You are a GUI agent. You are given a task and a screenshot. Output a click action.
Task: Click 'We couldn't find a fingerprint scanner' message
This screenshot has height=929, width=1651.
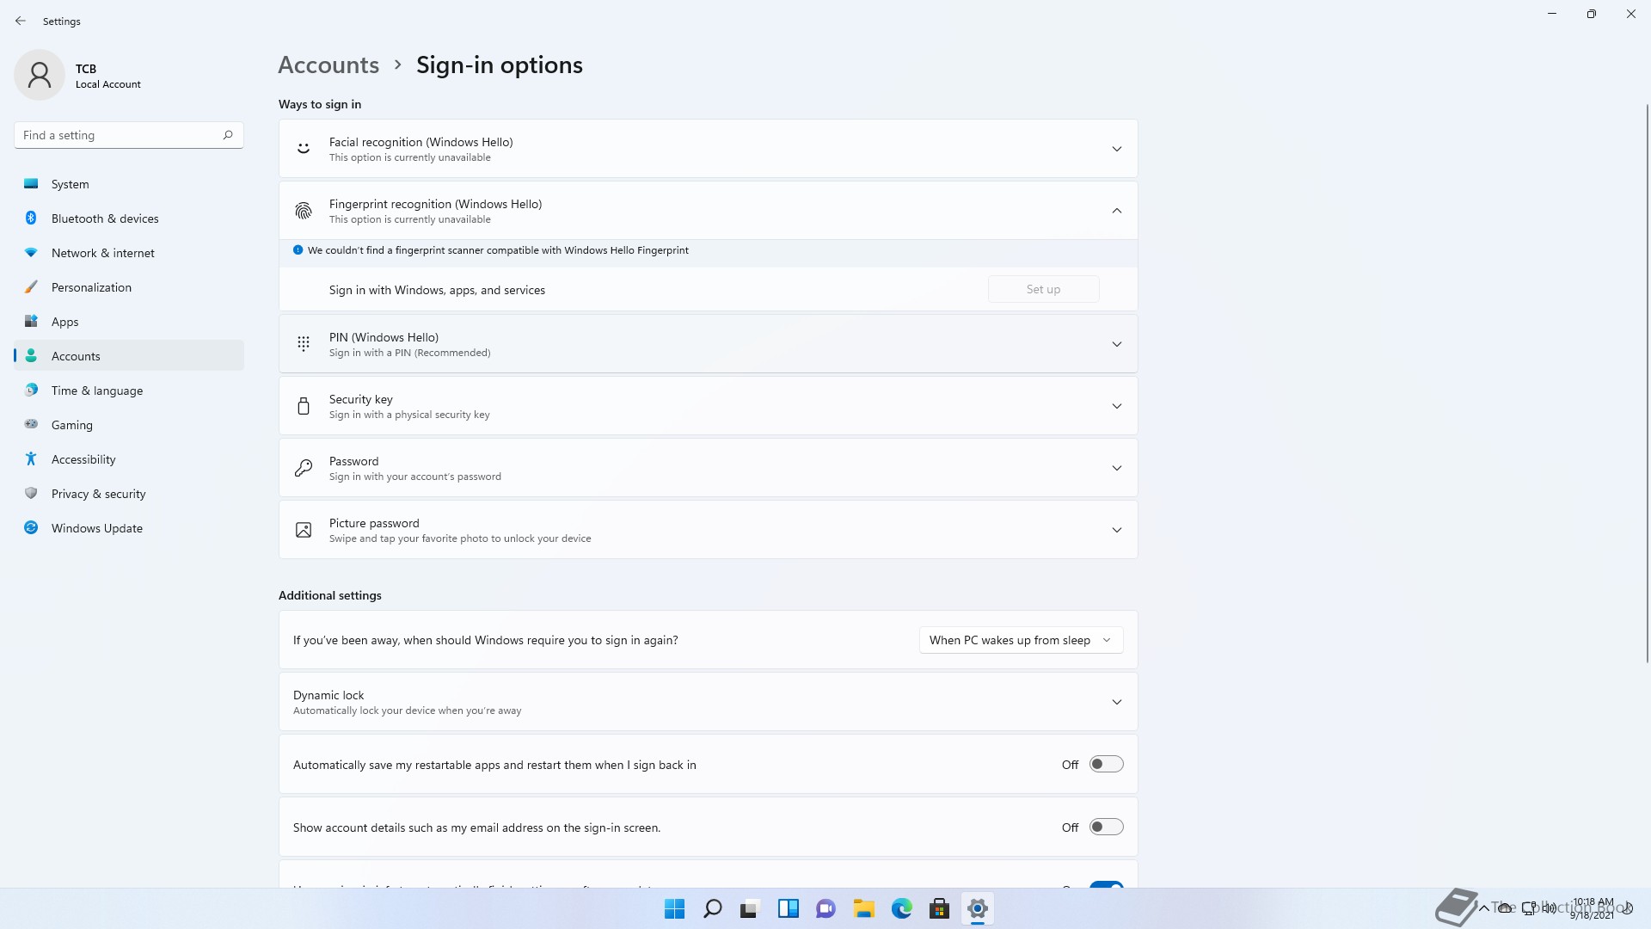[x=498, y=250]
